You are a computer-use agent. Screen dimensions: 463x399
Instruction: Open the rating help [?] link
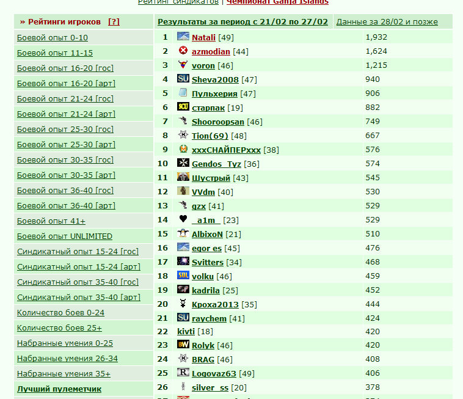(114, 22)
